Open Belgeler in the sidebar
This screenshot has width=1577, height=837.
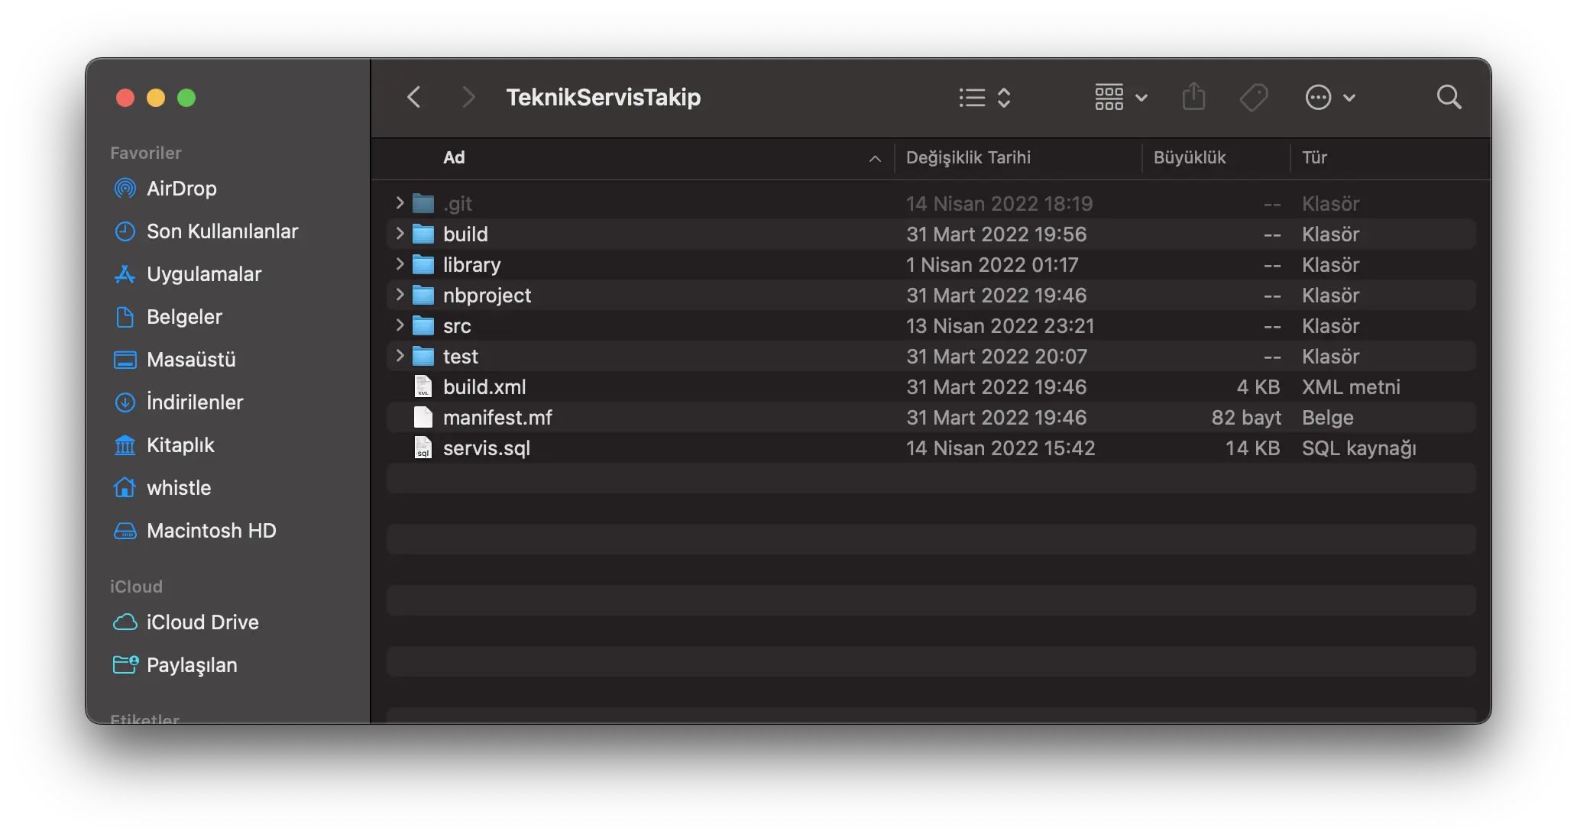pos(168,317)
